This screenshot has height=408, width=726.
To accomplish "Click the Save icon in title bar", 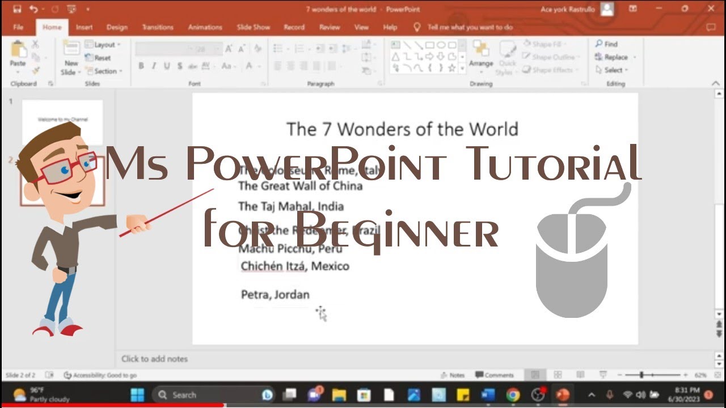I will click(x=17, y=9).
